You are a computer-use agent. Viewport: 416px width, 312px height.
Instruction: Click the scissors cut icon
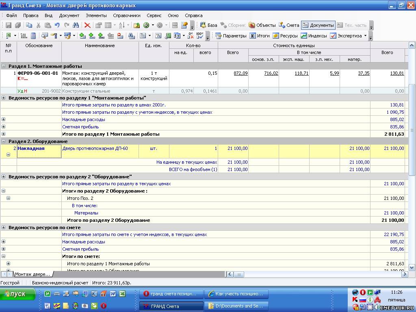[38, 25]
